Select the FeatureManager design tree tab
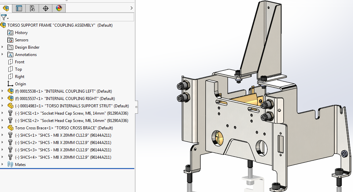This screenshot has width=353, height=192. (6, 8)
